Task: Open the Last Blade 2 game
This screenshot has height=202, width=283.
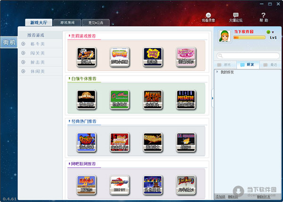Action: coord(186,185)
